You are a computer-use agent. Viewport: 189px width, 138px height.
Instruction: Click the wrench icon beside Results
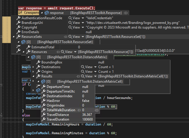point(38,76)
